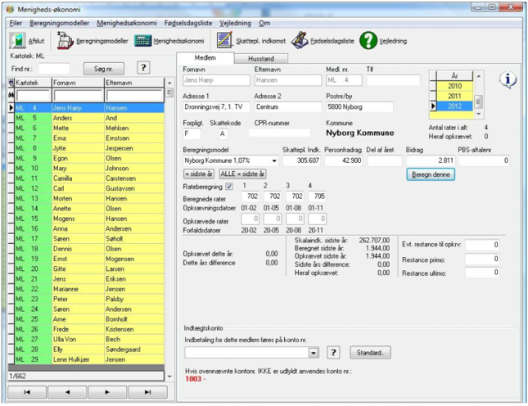Switch to the Husstand tab
This screenshot has width=528, height=406.
tap(261, 59)
